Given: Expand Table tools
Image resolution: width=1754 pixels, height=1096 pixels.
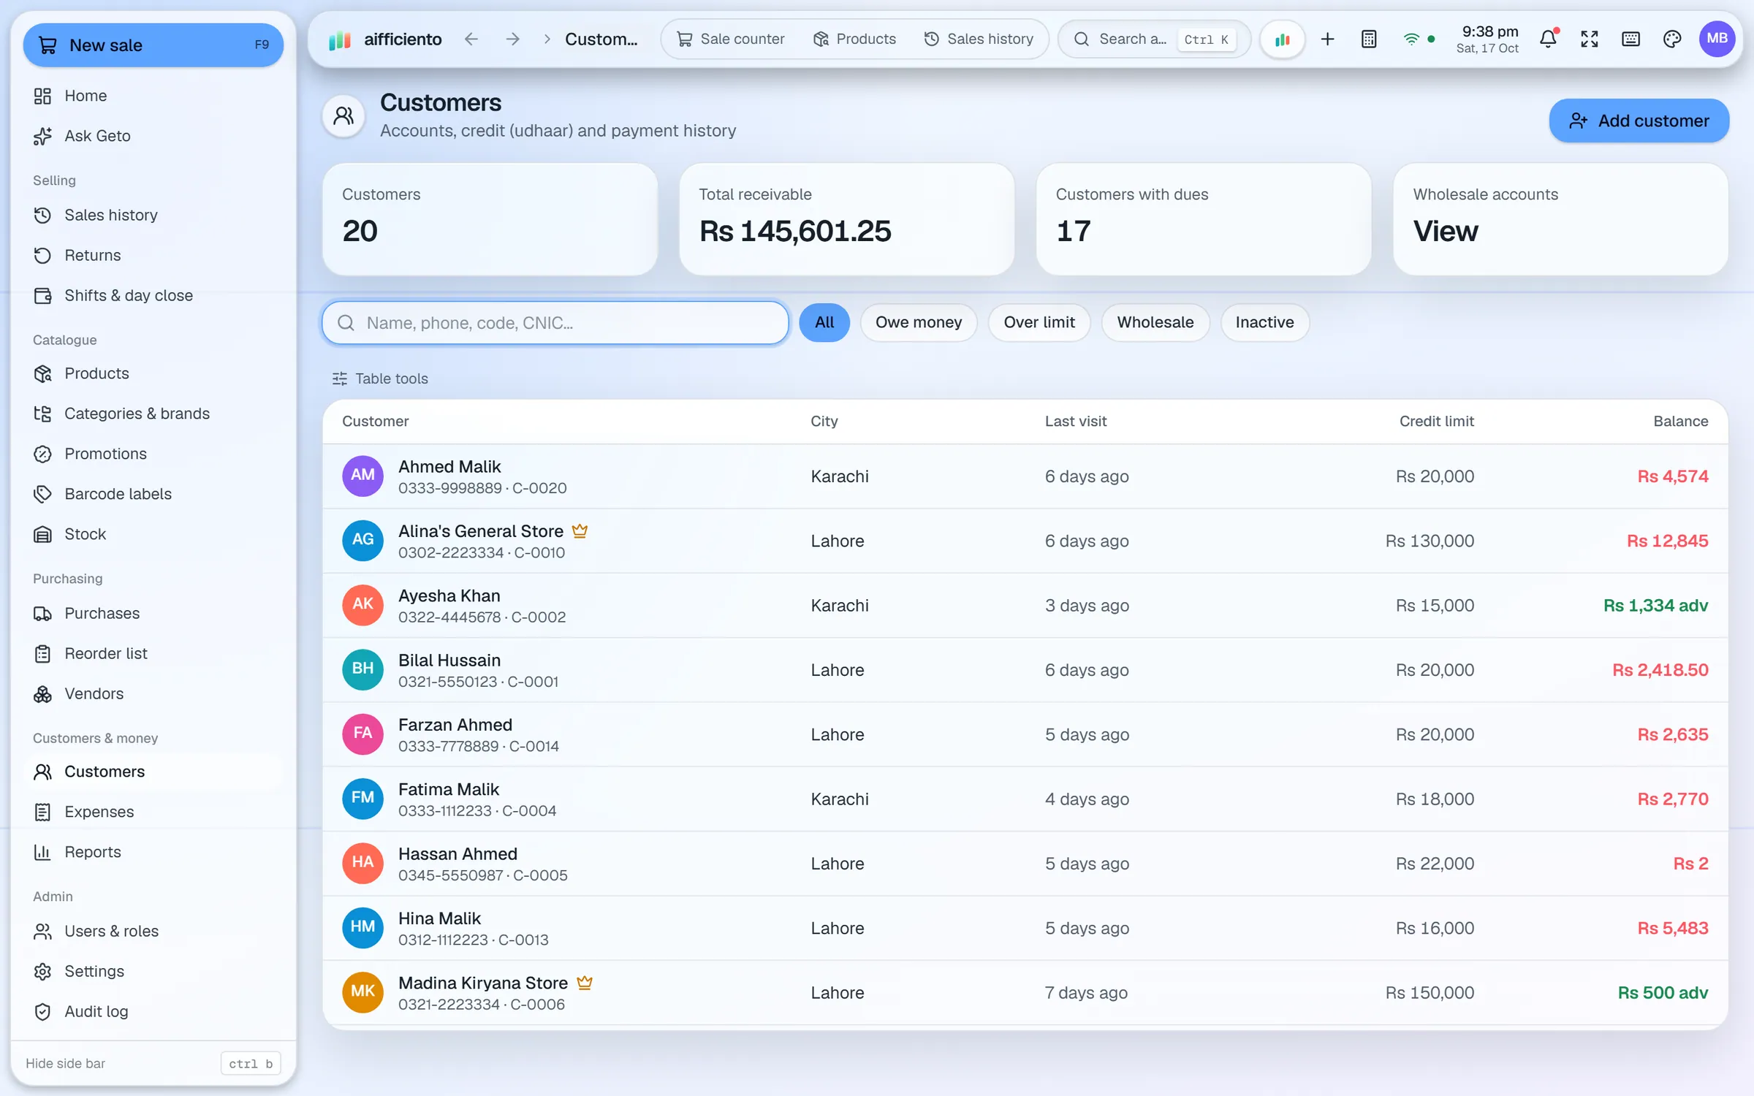Looking at the screenshot, I should point(380,378).
